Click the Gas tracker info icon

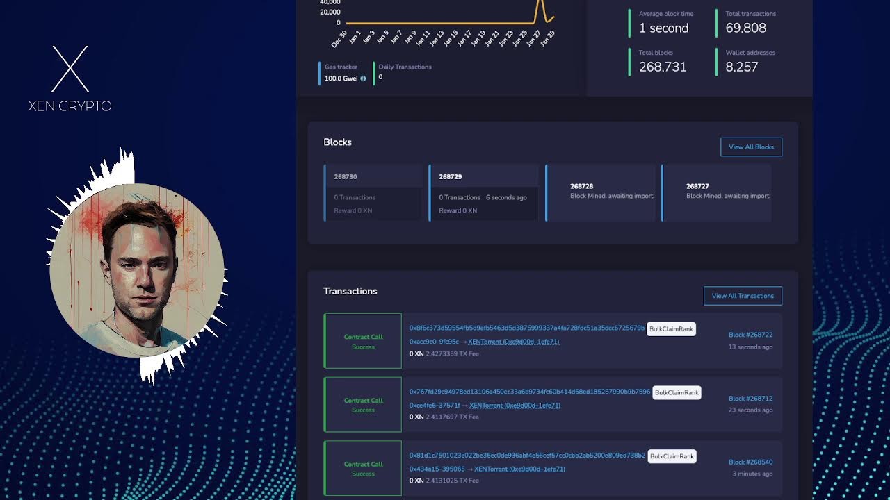point(363,78)
